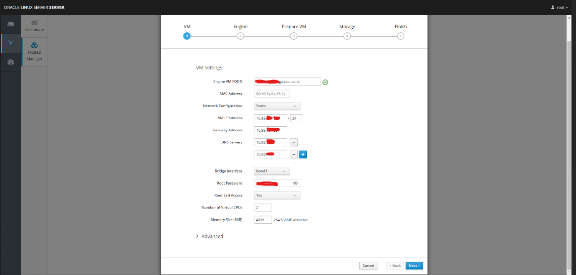This screenshot has width=576, height=275.
Task: Click the MAC Address input field
Action: (272, 94)
